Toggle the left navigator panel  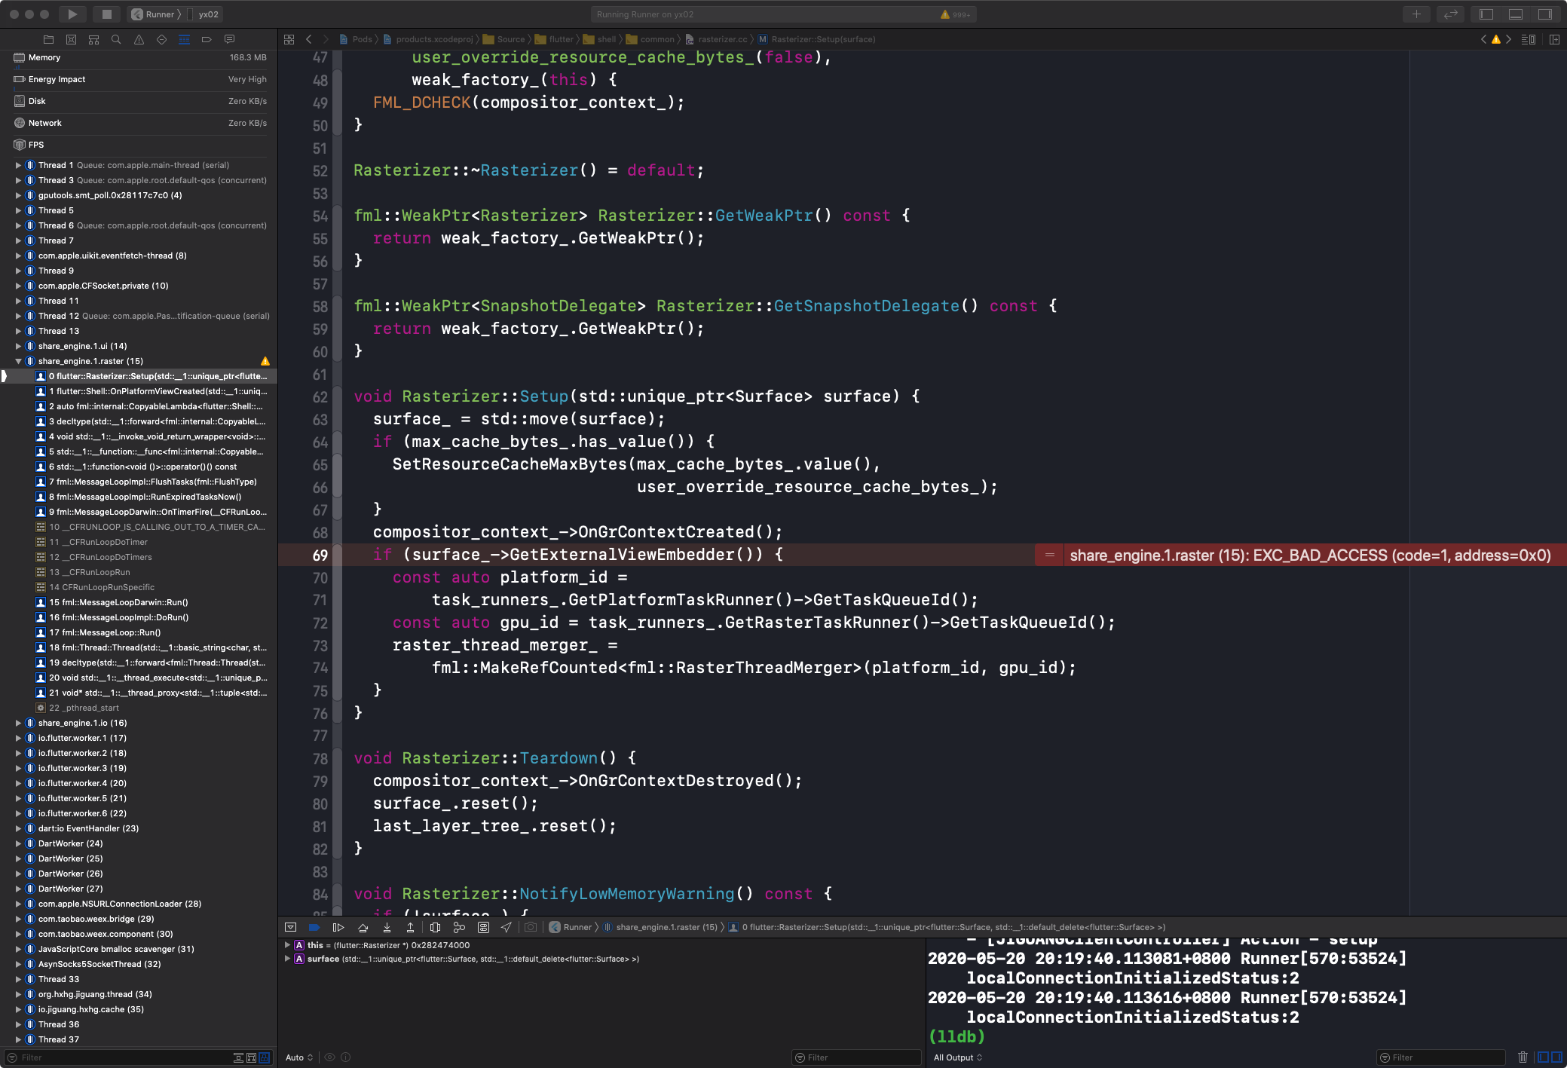click(1486, 14)
